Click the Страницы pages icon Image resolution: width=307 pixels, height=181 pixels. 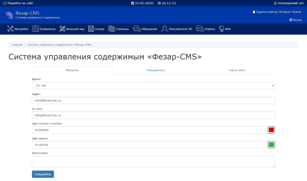pyautogui.click(x=111, y=29)
